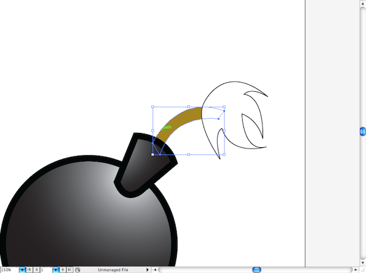
Task: Click the bottom-right bounding box handle
Action: (224, 154)
